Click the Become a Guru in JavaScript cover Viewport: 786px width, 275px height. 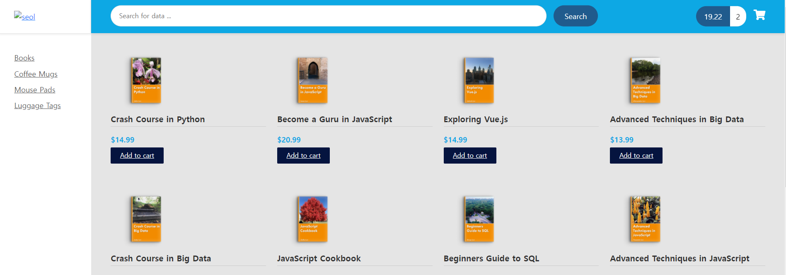pos(313,80)
